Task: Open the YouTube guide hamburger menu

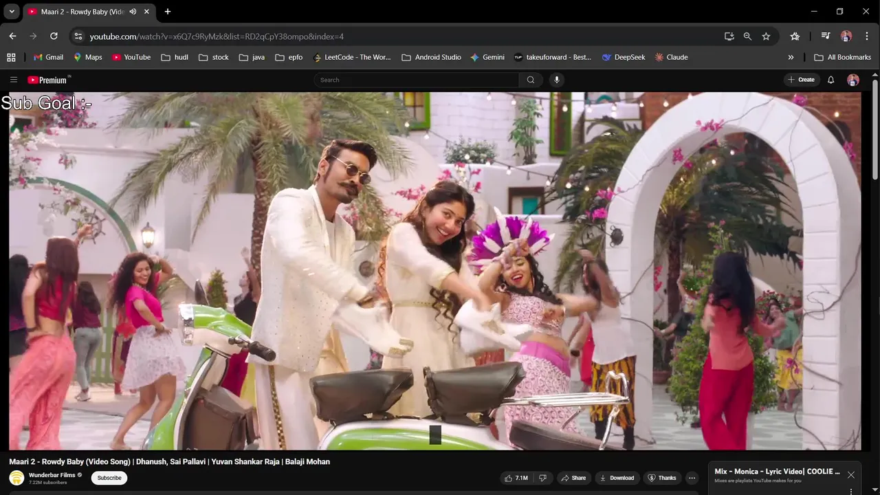Action: pos(14,80)
